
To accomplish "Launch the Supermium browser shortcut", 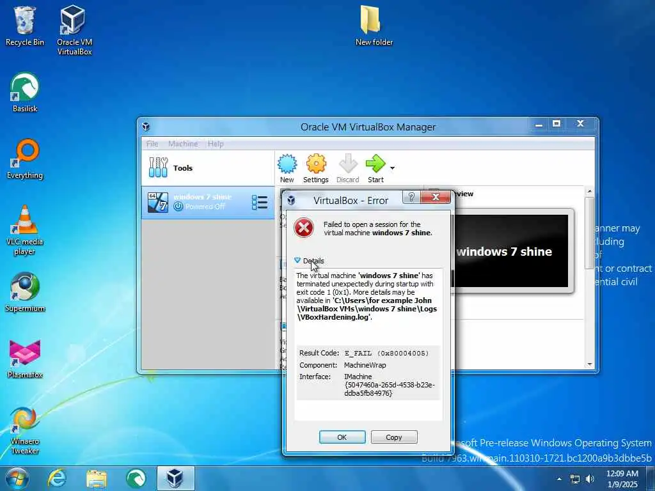I will [25, 292].
